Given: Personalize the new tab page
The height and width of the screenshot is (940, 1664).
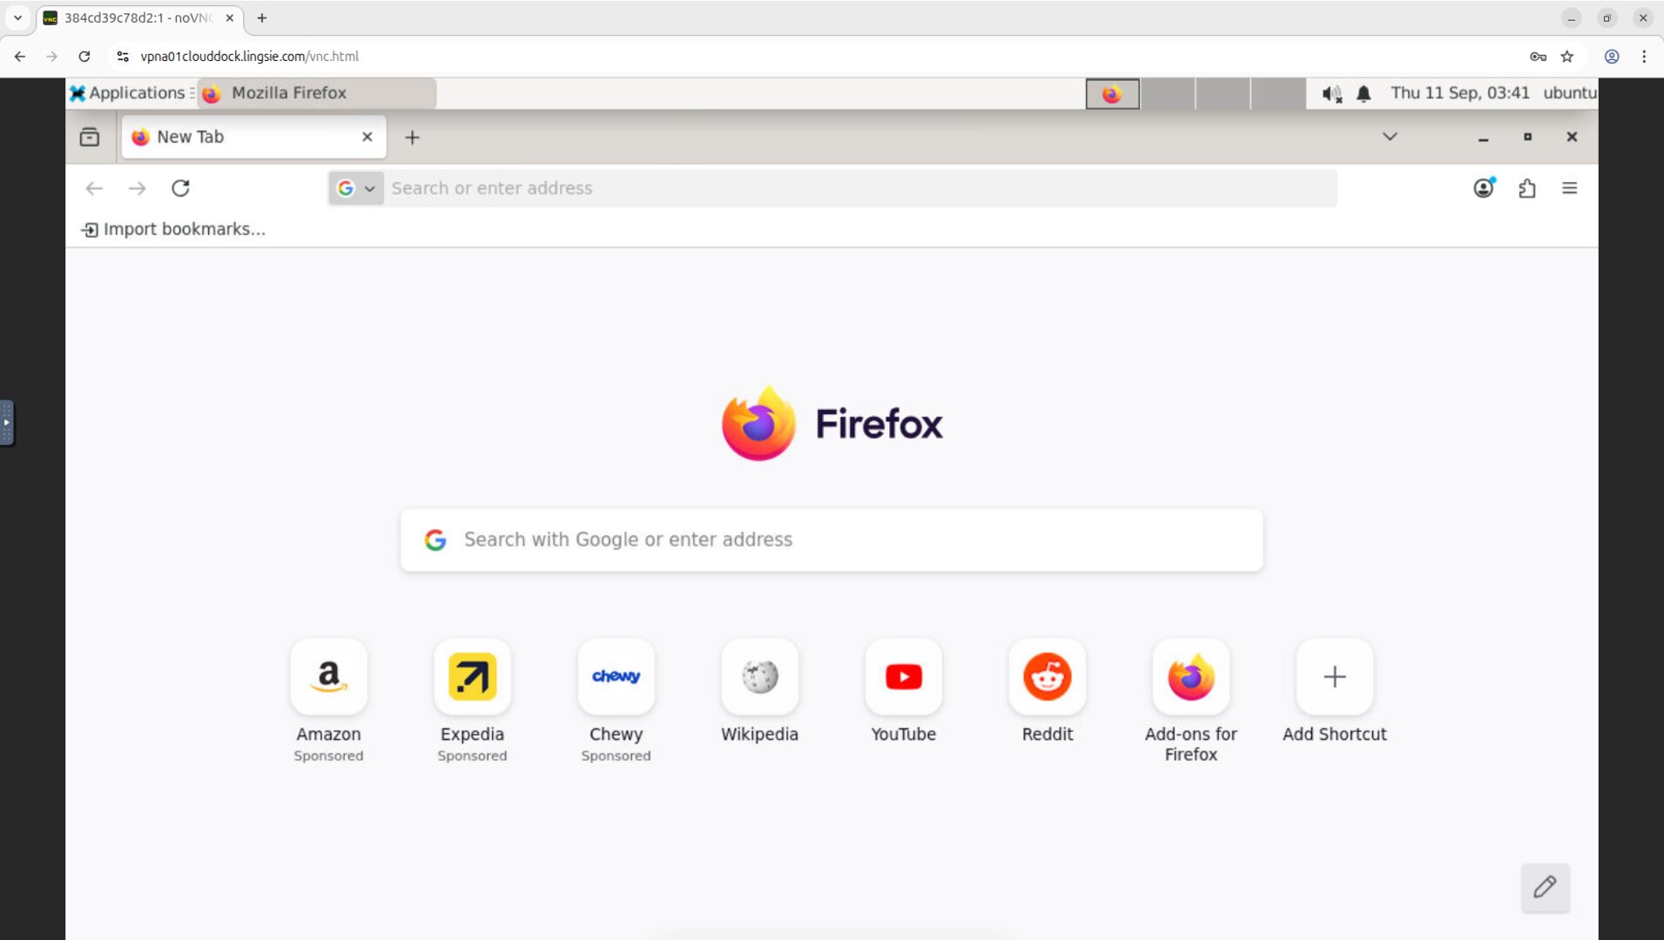Looking at the screenshot, I should tap(1546, 888).
